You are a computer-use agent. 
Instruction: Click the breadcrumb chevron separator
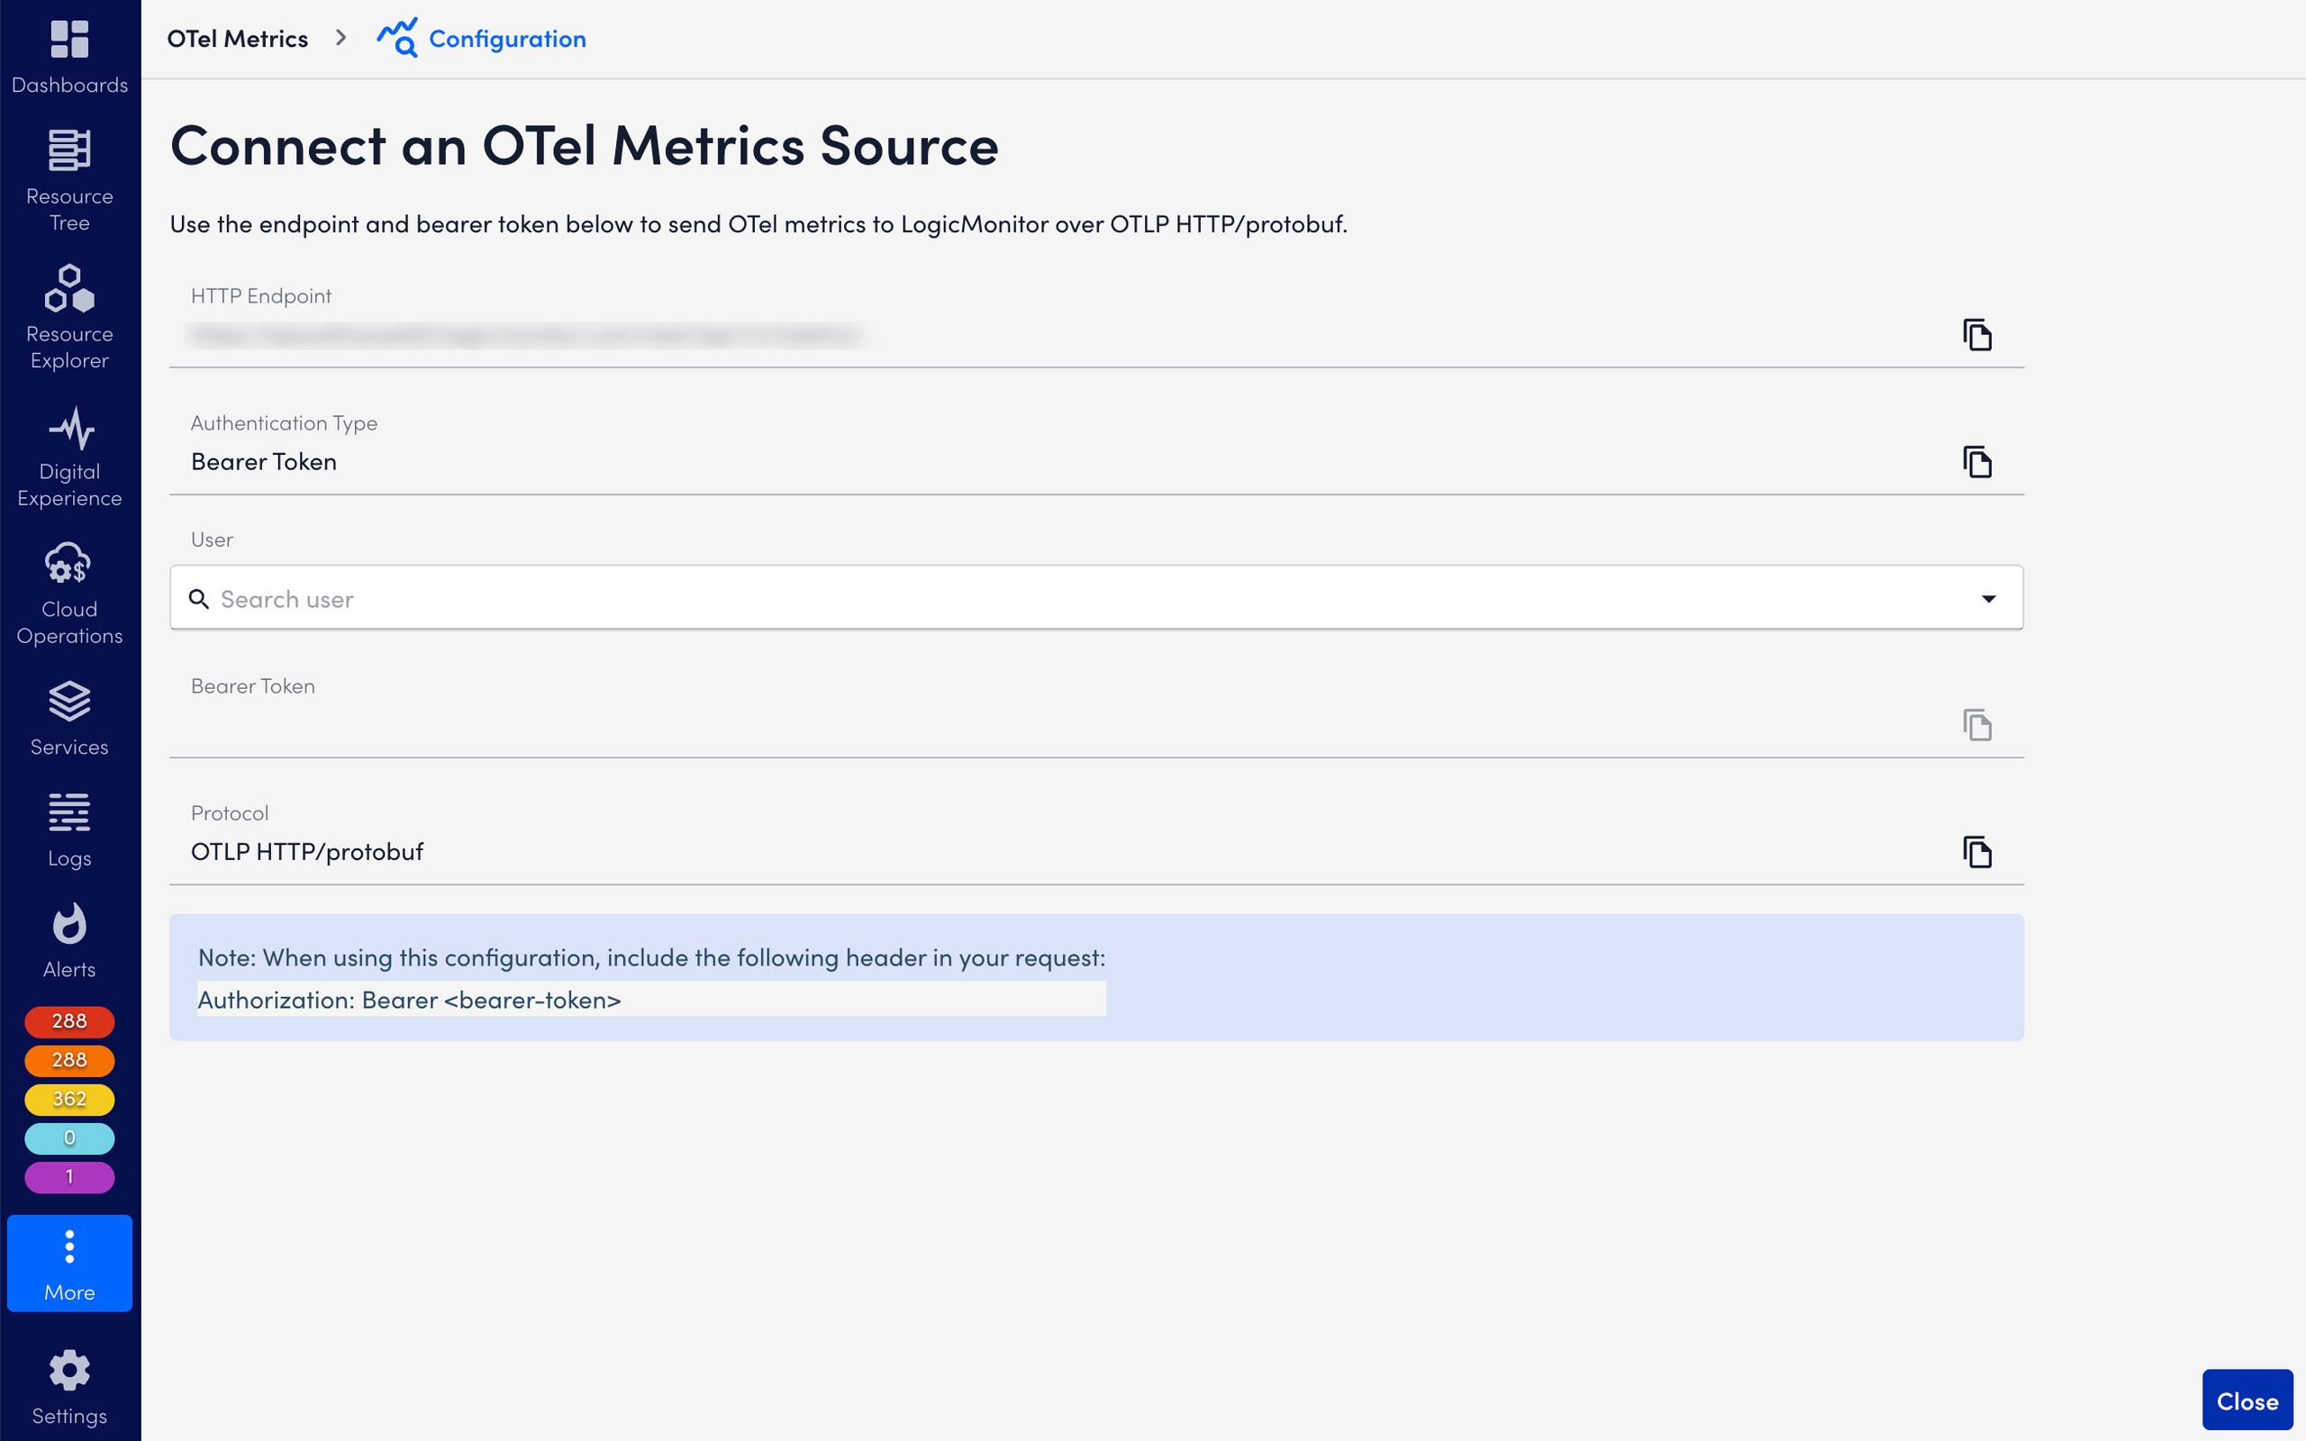(340, 38)
